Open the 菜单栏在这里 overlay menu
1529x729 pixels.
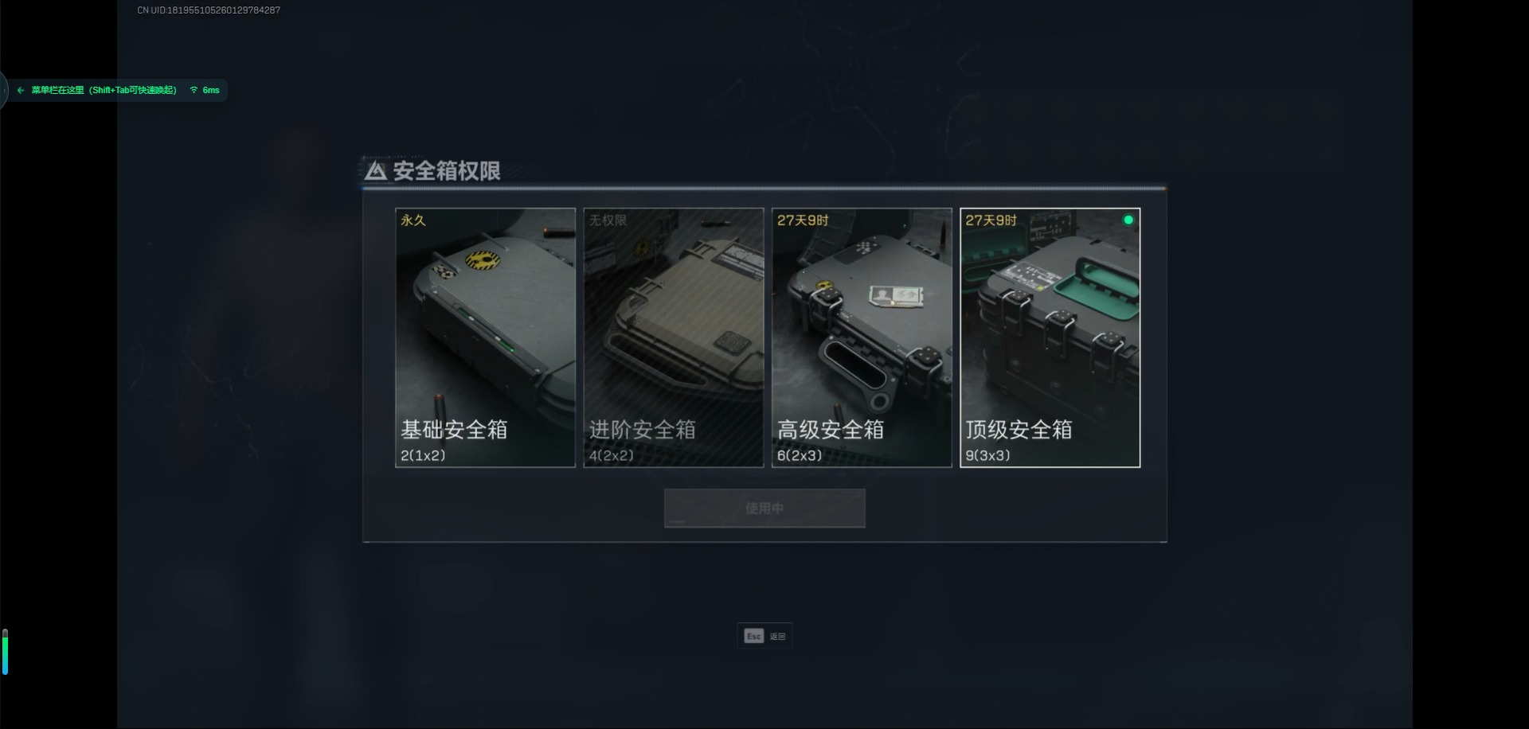(104, 90)
